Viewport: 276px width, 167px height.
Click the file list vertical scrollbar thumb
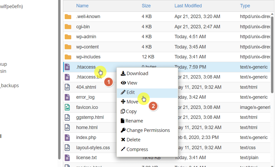272,55
